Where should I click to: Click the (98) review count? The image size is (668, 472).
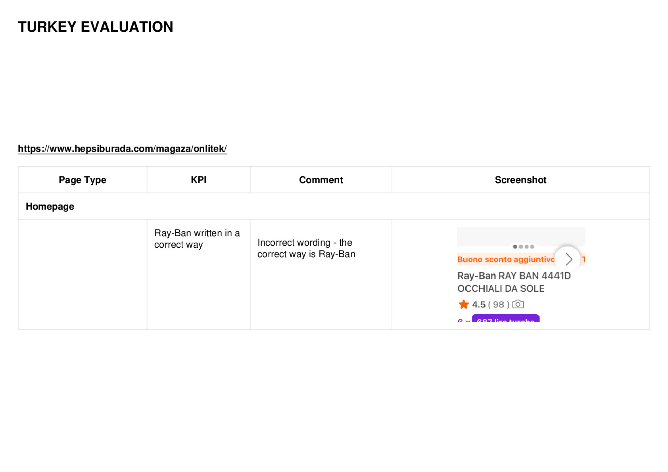coord(499,304)
